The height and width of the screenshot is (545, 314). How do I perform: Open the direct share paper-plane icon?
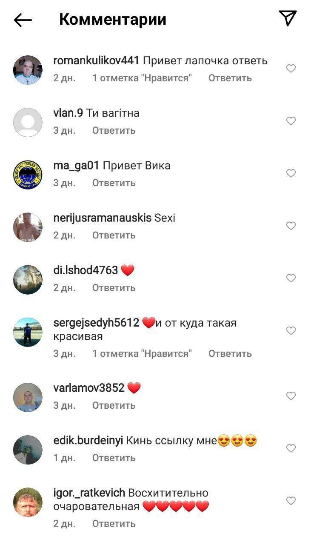click(x=288, y=18)
